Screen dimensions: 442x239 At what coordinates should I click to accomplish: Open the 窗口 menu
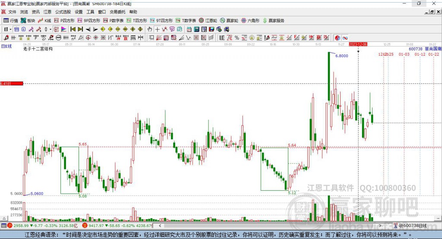click(x=102, y=12)
